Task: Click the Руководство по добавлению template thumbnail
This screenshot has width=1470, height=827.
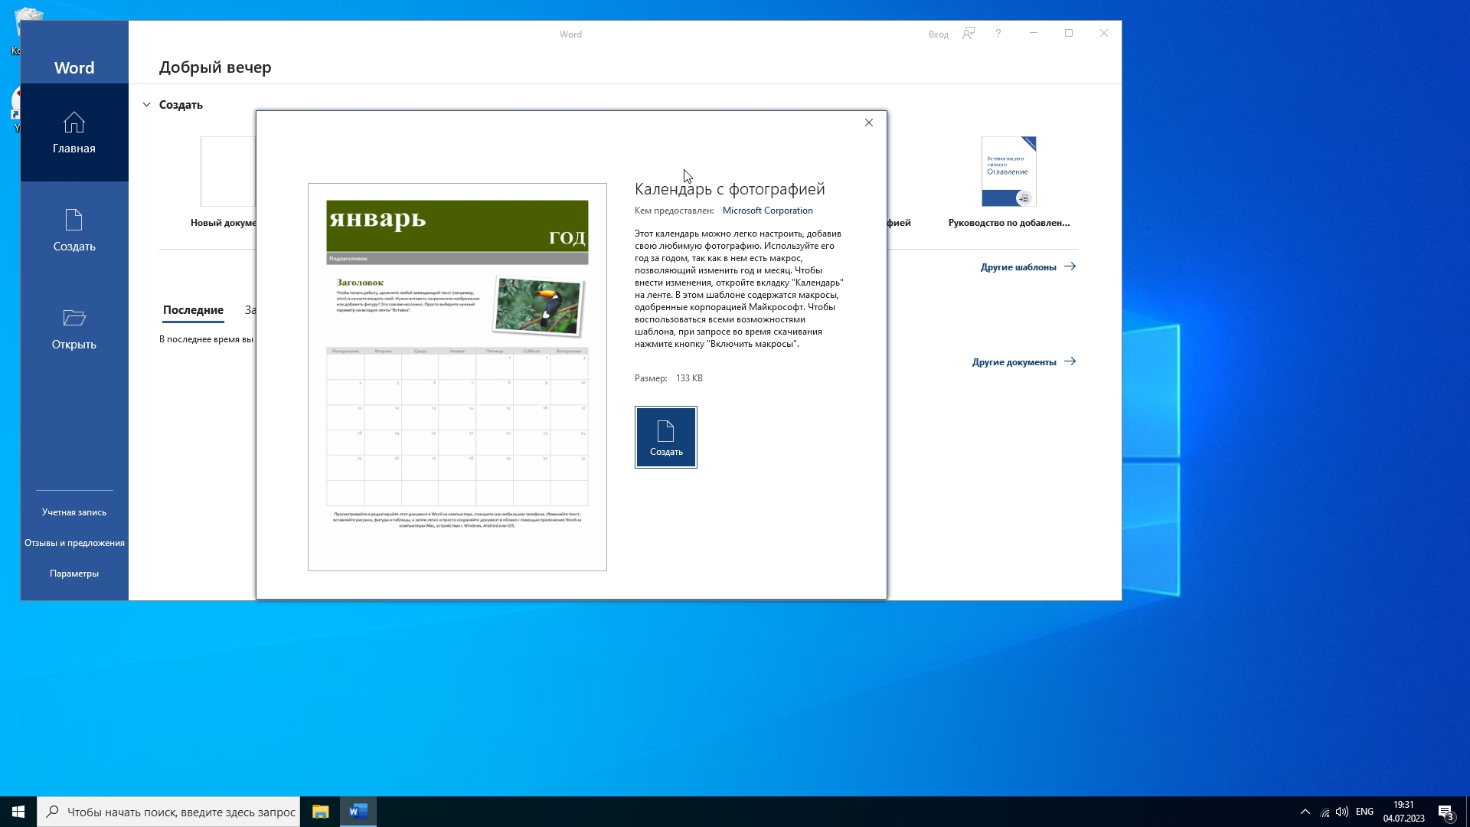Action: 1008,172
